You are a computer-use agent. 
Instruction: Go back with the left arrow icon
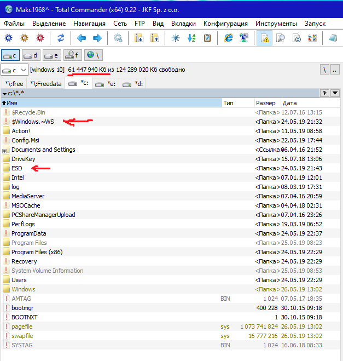click(82, 38)
